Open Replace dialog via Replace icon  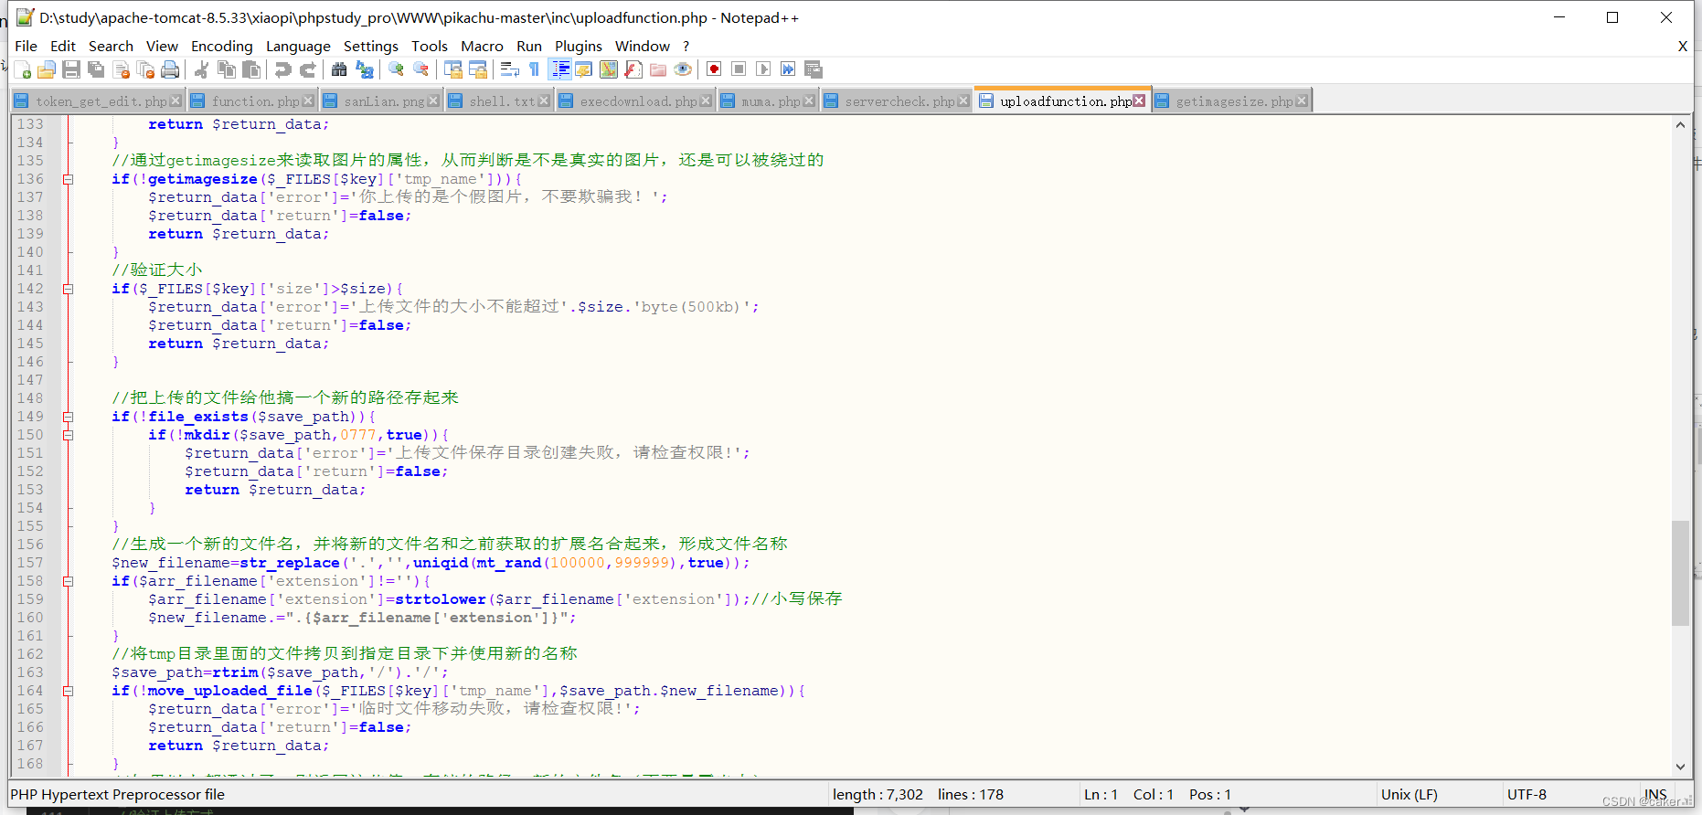click(x=365, y=69)
